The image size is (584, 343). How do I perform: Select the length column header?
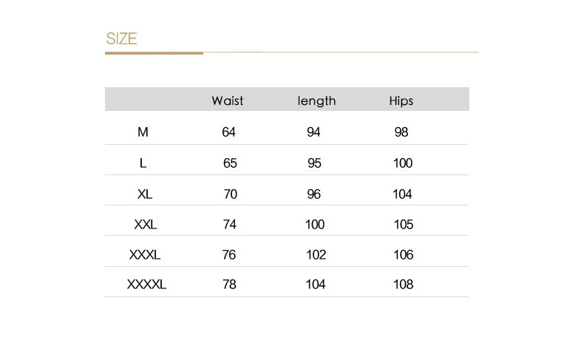316,101
